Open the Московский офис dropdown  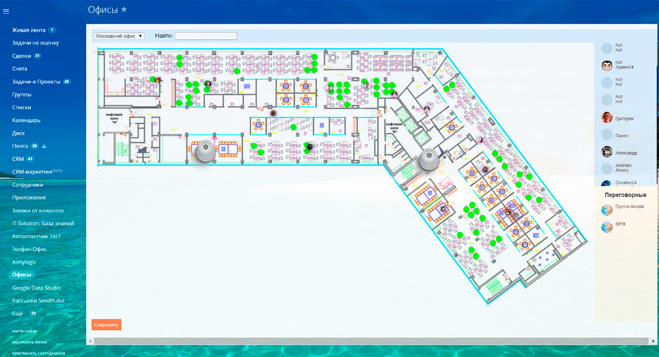119,36
